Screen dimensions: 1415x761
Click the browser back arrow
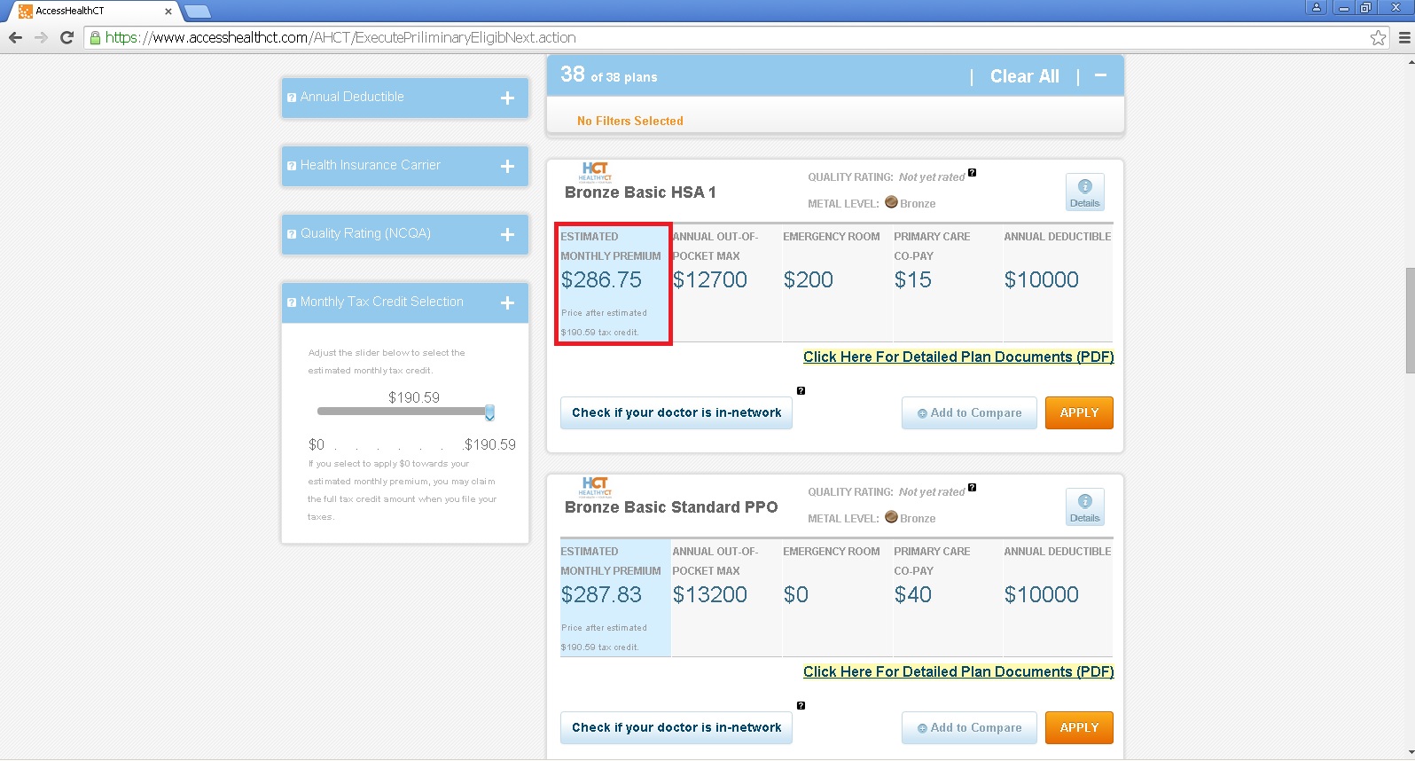15,37
